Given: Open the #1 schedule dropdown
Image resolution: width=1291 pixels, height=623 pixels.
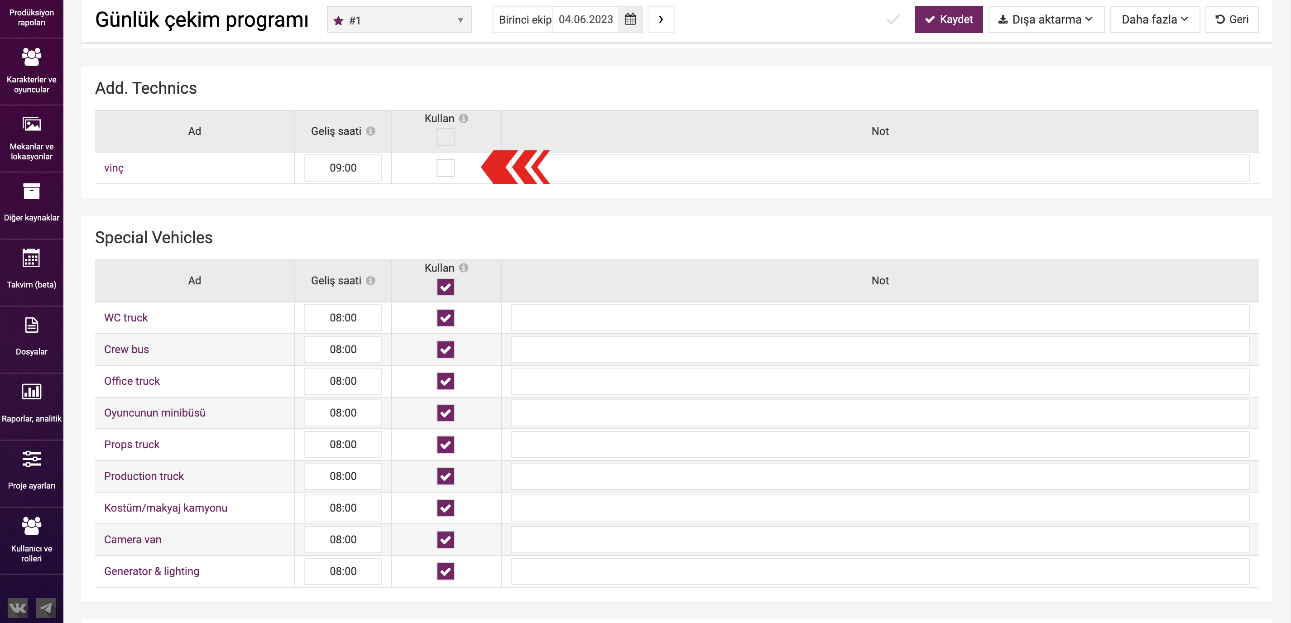Looking at the screenshot, I should [x=399, y=19].
